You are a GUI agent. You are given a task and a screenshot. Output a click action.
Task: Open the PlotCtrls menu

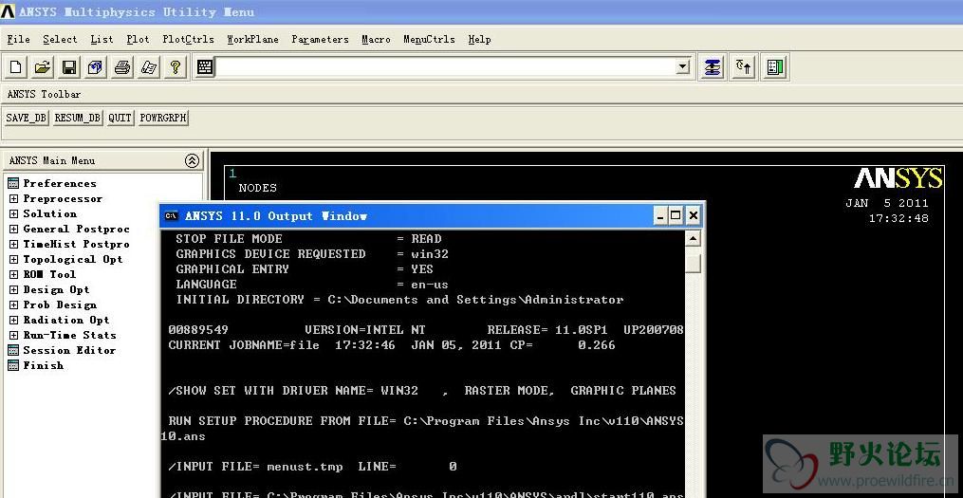[189, 39]
